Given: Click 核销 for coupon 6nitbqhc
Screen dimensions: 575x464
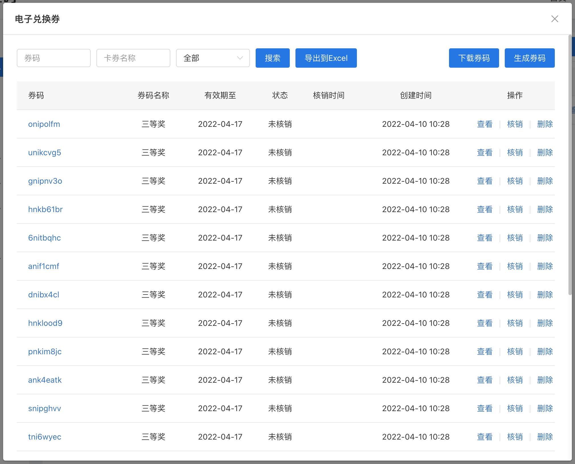Looking at the screenshot, I should (515, 238).
